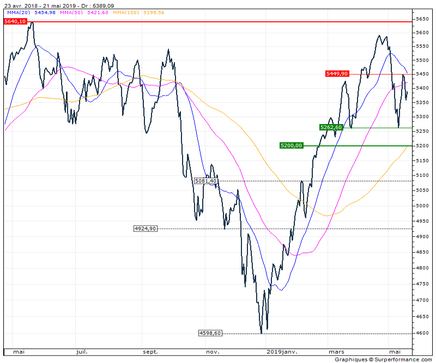436x363 pixels.
Task: Click the red 5640,10 resistance label
Action: [x=15, y=21]
